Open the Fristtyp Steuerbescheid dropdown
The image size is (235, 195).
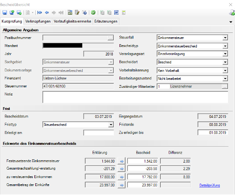[x=111, y=125]
